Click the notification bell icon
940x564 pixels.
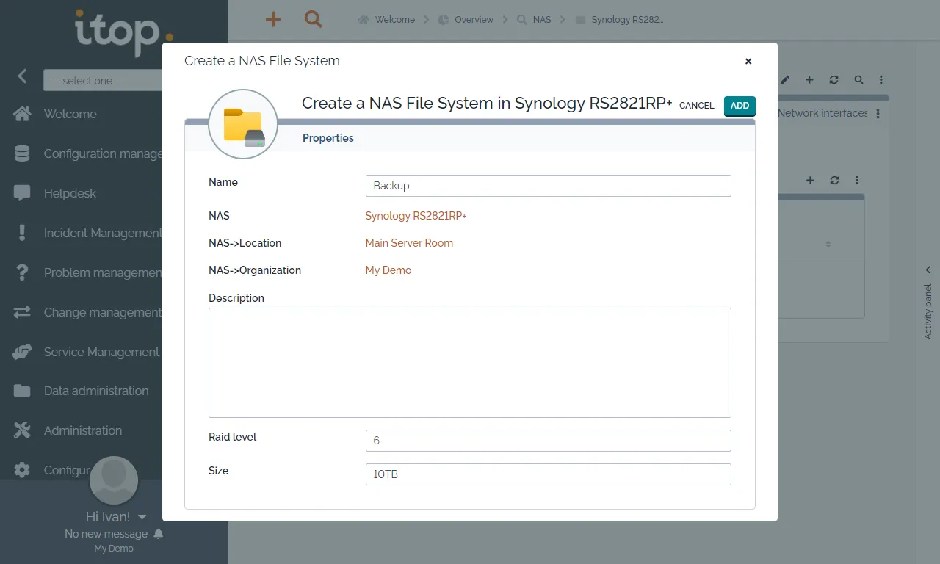click(x=159, y=534)
